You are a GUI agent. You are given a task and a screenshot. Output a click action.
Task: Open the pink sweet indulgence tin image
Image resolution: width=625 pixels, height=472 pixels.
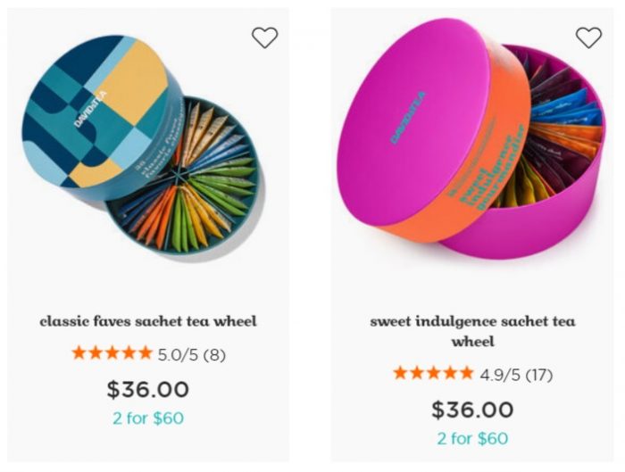471,138
